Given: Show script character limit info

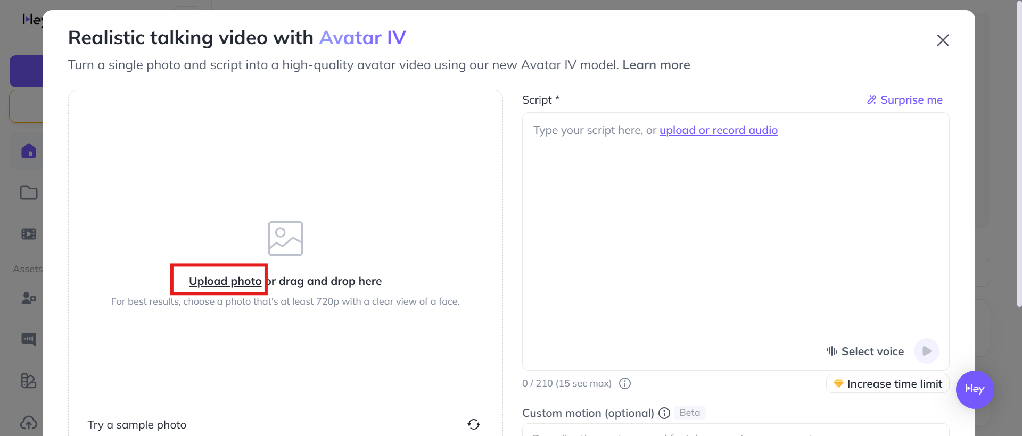Looking at the screenshot, I should [x=625, y=383].
